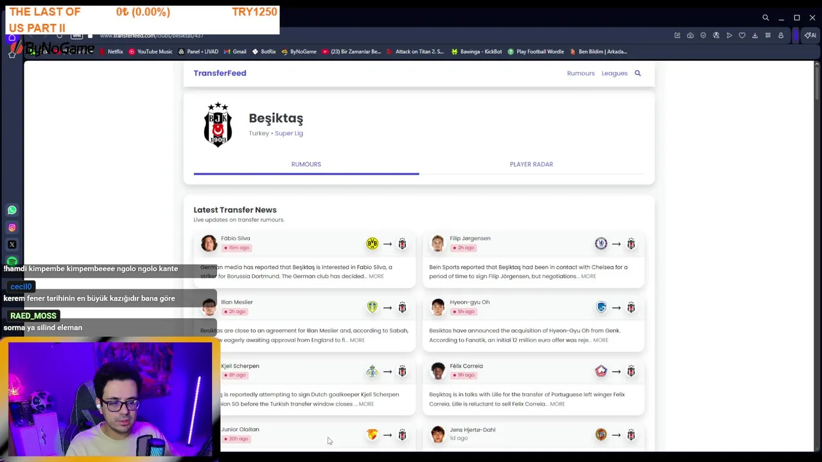Open the Panel • LIVAD bookmark
Image resolution: width=822 pixels, height=462 pixels.
tap(198, 52)
